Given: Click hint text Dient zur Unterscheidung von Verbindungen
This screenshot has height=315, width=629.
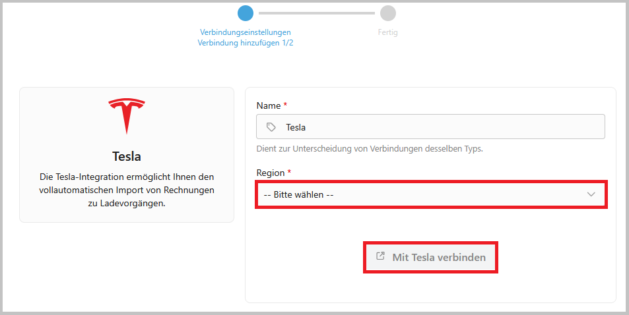Looking at the screenshot, I should (x=370, y=149).
